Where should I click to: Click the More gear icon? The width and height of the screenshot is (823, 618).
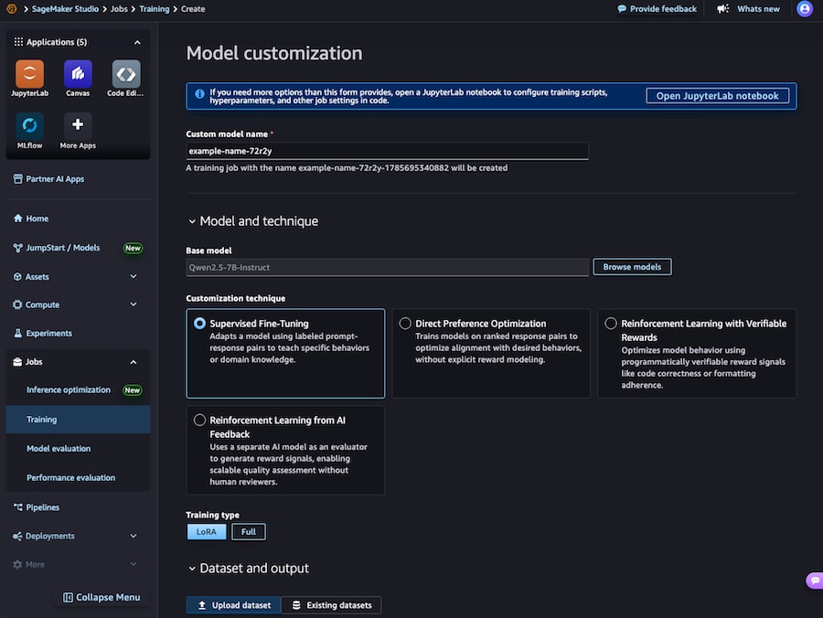point(17,564)
